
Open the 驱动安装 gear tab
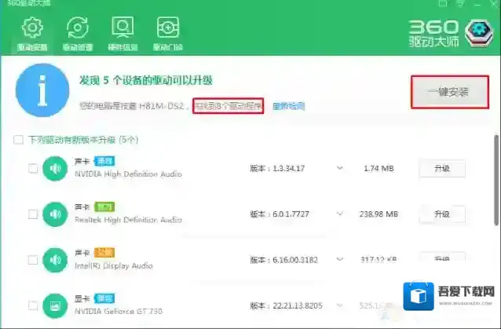tap(32, 35)
